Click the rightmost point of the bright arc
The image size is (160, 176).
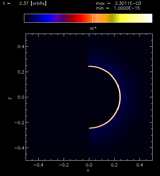[120, 97]
